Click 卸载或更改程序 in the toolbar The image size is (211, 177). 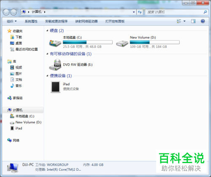coord(57,21)
